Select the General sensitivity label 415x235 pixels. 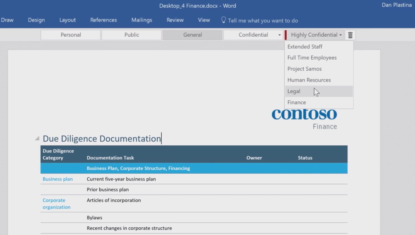[192, 35]
